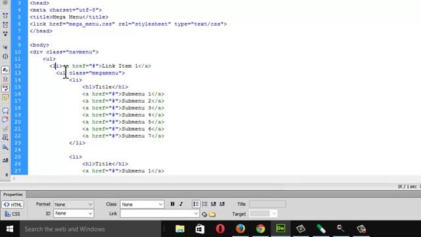This screenshot has width=421, height=237.
Task: Click the Search the web and Windows box
Action: (x=91, y=229)
